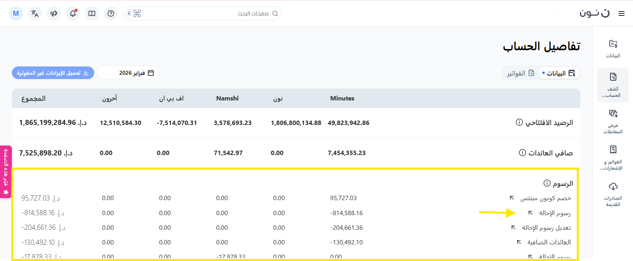Open the documentation book icon

click(92, 13)
